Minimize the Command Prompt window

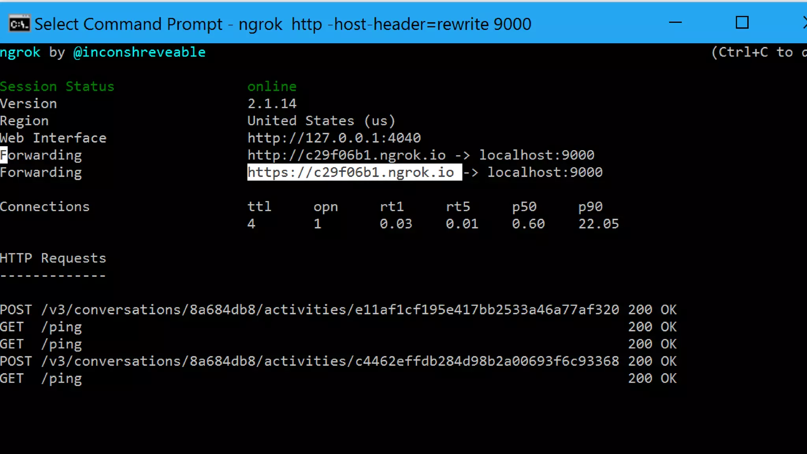(675, 23)
